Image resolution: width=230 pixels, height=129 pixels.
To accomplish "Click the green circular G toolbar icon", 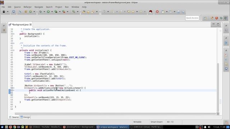I will (31, 11).
